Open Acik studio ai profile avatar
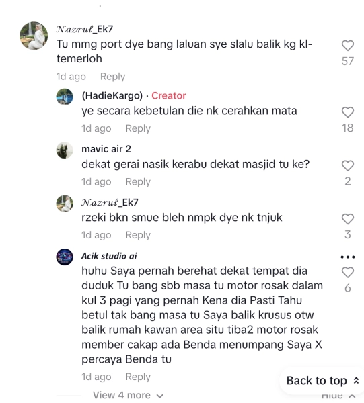Image resolution: width=364 pixels, height=403 pixels. pos(65,257)
